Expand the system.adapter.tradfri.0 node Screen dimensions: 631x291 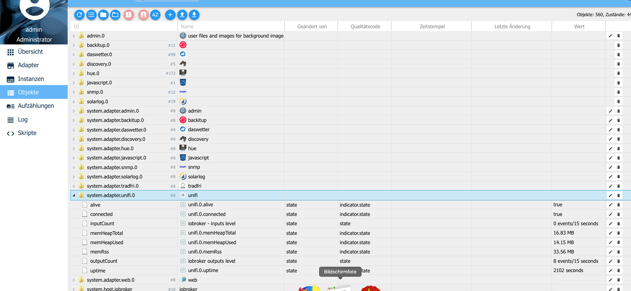tap(74, 186)
